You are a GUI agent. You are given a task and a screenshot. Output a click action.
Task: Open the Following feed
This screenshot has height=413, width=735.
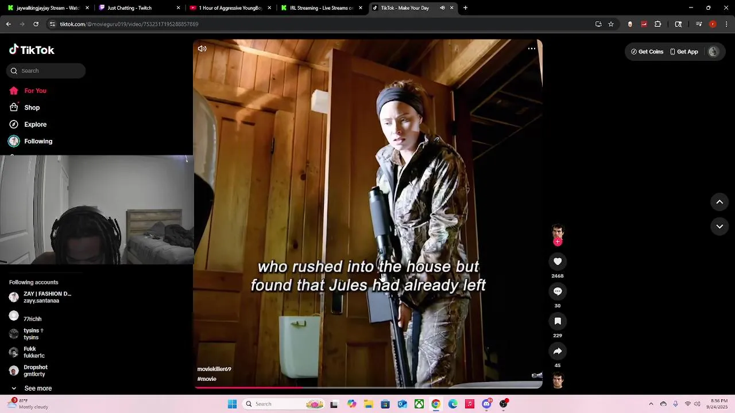click(x=30, y=141)
